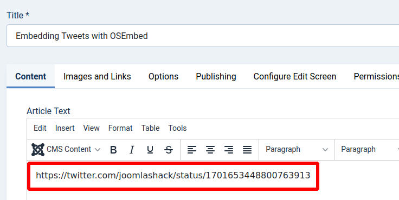
Task: Switch to the Publishing tab
Action: coord(216,76)
